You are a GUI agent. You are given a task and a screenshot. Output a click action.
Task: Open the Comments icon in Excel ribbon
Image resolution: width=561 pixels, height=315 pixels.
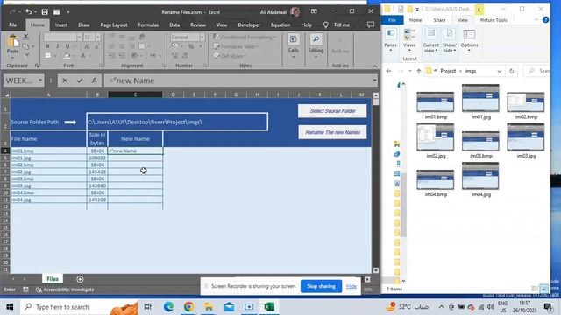click(371, 24)
